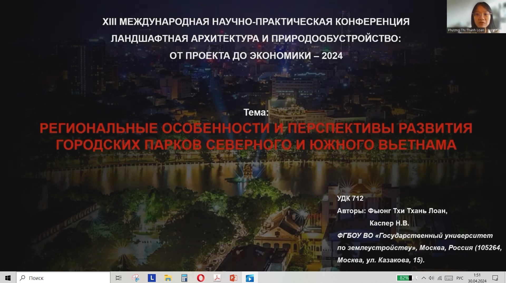Click the Авторы: Фыонг Тхи Тхань Лоан line
506x283 pixels.
[392, 211]
